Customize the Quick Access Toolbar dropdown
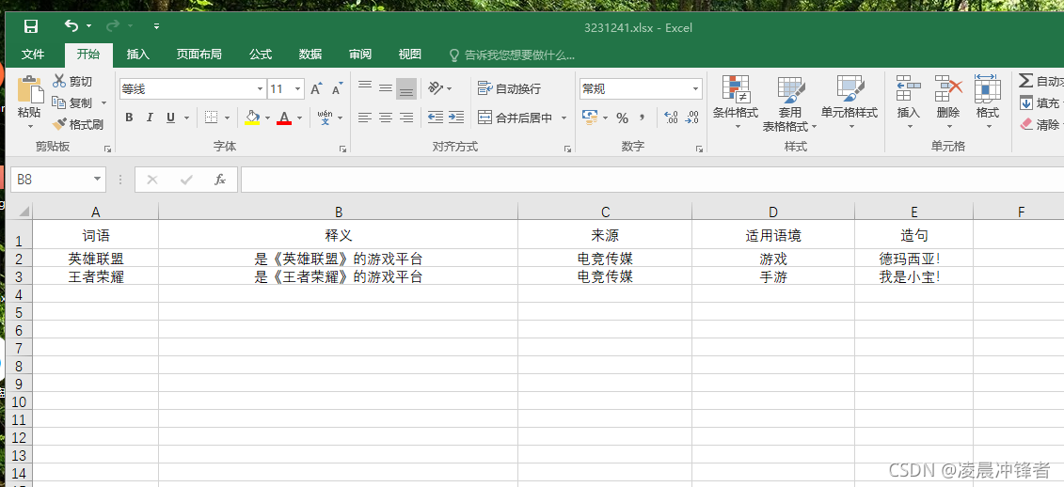Screen dimensions: 1064x487 point(157,26)
